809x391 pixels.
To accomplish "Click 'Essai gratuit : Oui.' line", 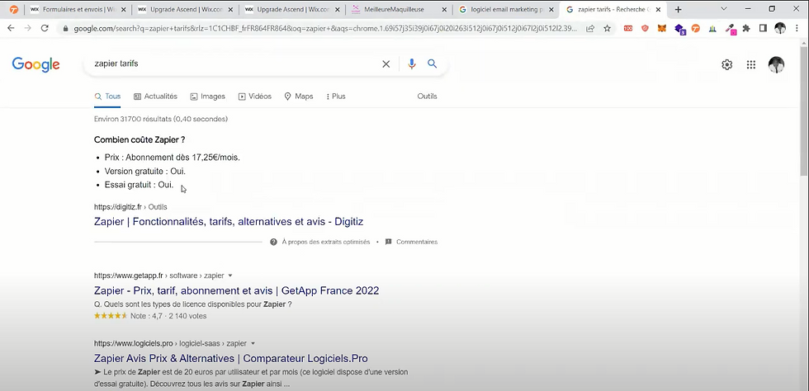I will (140, 185).
